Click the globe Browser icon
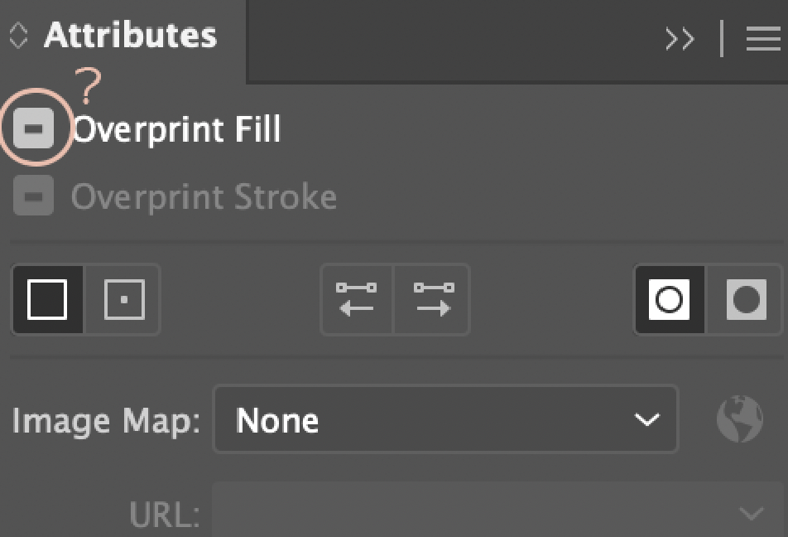The image size is (788, 537). [739, 419]
